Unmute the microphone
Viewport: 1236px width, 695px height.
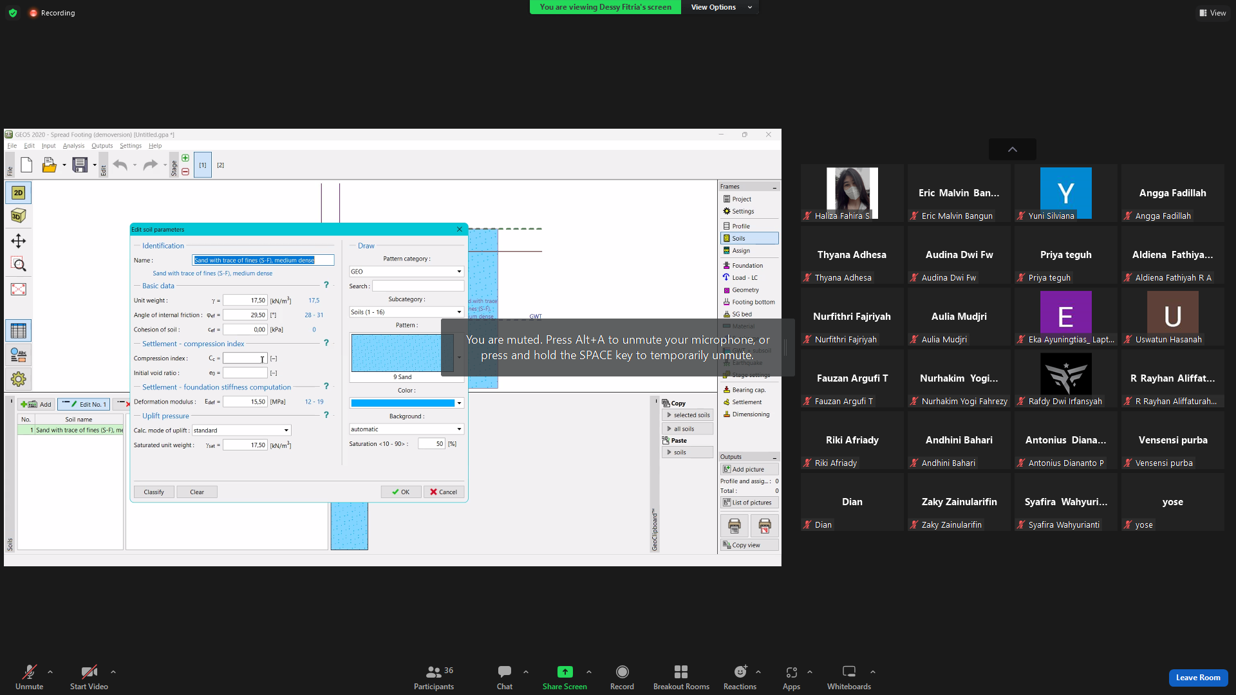point(29,678)
